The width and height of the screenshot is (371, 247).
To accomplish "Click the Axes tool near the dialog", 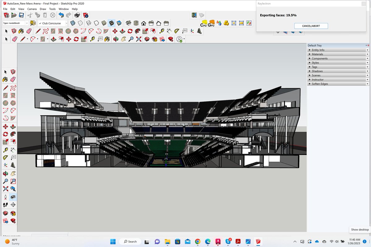I will (192, 31).
